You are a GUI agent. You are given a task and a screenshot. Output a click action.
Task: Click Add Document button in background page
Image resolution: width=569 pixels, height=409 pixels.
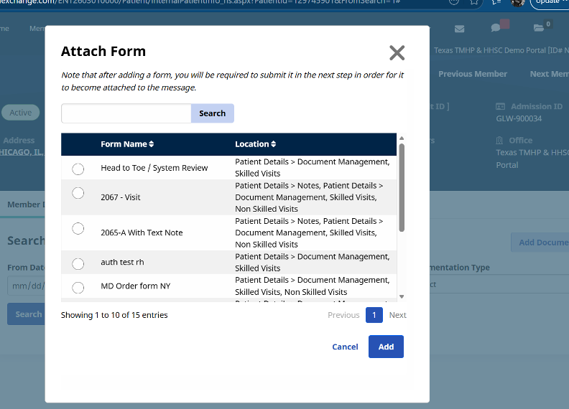tap(540, 243)
